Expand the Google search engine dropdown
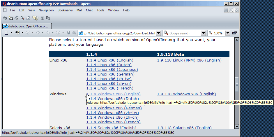Viewport: 274px width, 137px height. (203, 33)
